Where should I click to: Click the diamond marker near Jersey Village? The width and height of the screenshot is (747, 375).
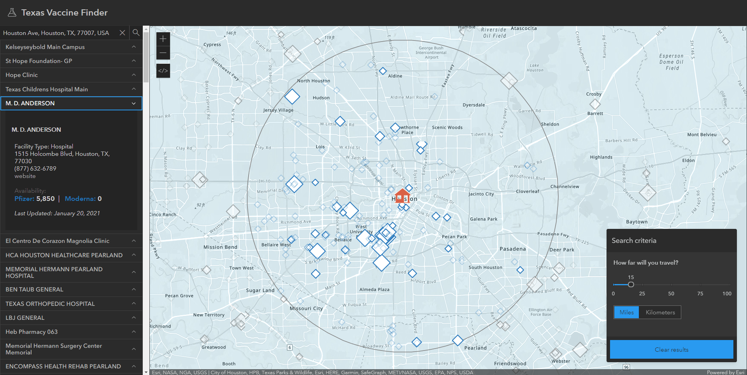[x=292, y=96]
